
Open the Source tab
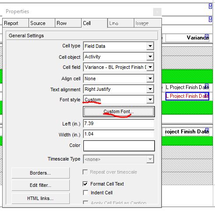(42, 23)
